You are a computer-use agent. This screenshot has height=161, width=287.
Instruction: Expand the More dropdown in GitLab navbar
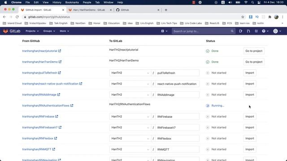click(64, 31)
